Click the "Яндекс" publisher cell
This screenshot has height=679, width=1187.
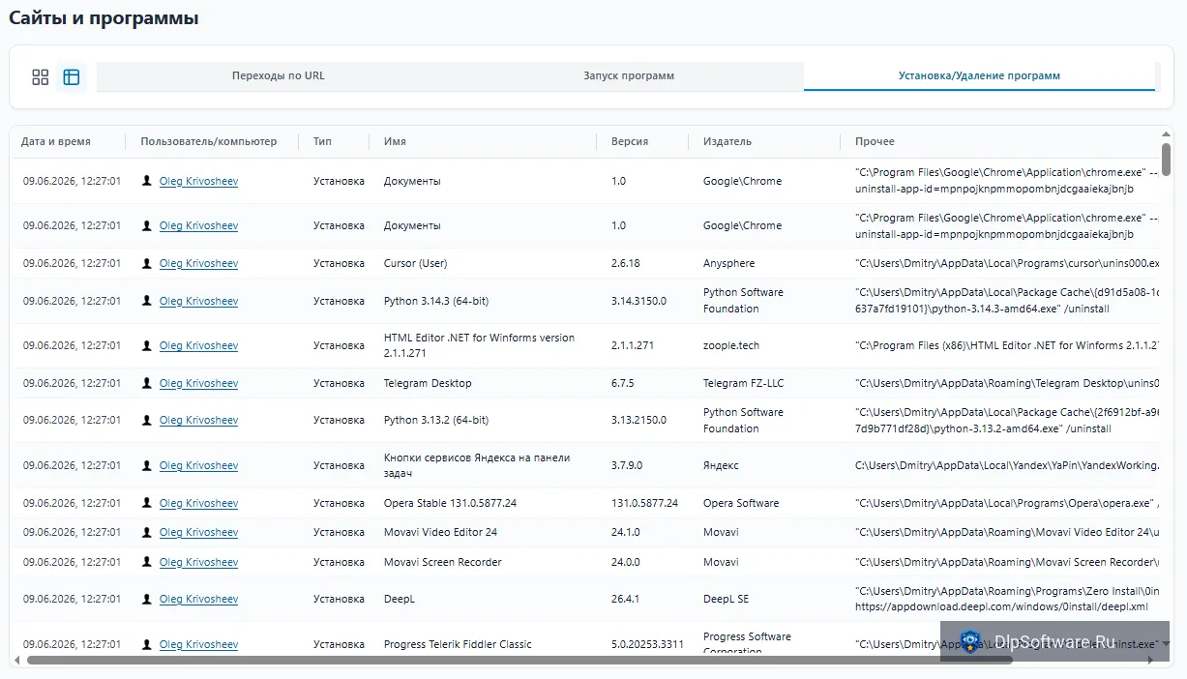point(721,465)
